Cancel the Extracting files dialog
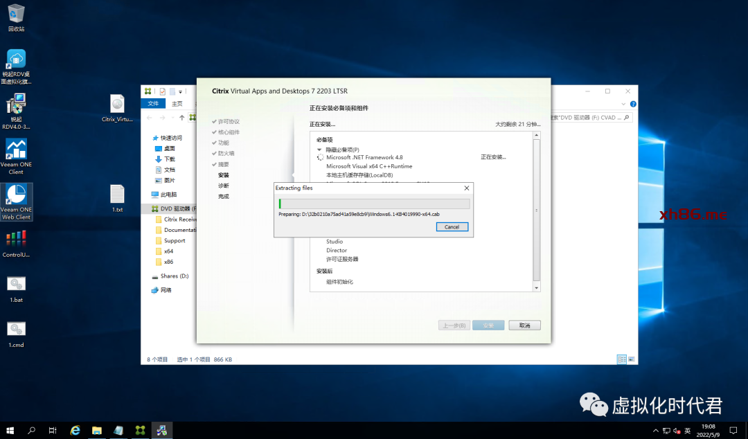The width and height of the screenshot is (748, 439). [x=452, y=226]
